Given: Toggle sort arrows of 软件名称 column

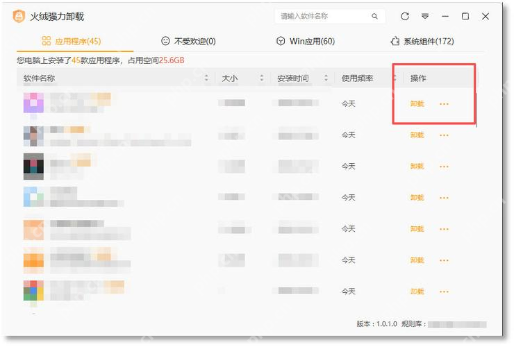Looking at the screenshot, I should tap(206, 78).
